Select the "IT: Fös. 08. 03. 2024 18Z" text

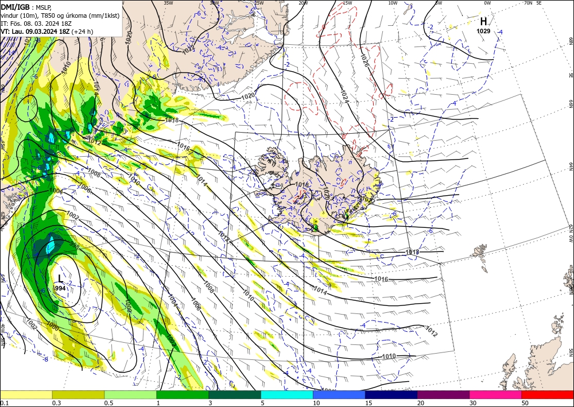[36, 23]
